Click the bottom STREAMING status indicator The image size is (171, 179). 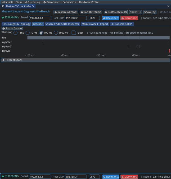click(10, 176)
